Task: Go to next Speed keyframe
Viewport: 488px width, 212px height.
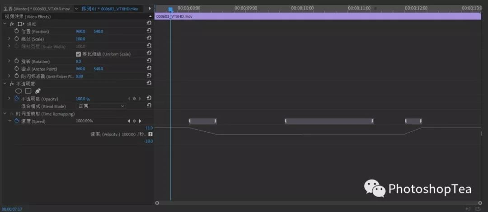Action: [x=140, y=121]
